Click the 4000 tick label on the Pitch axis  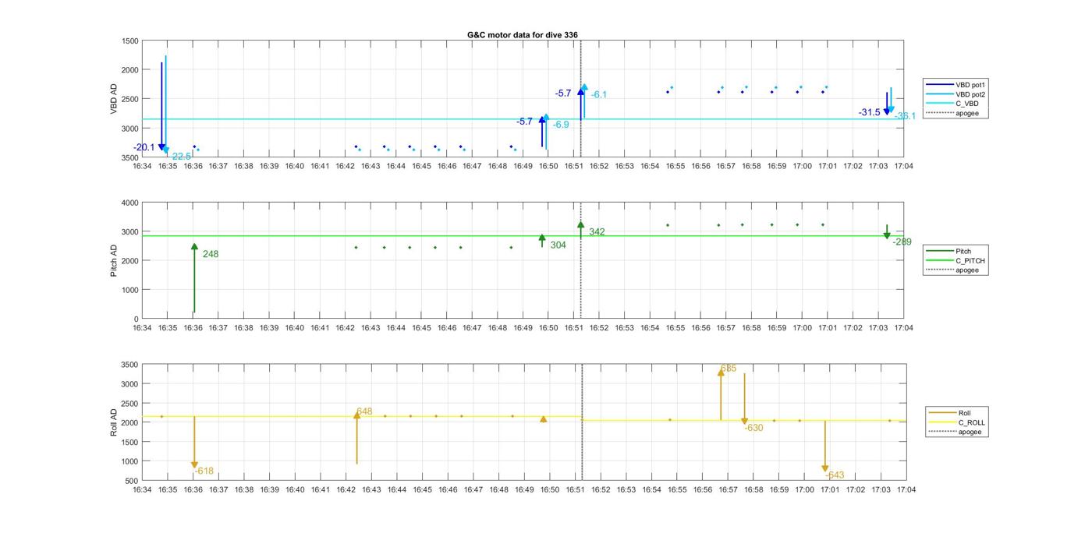point(130,203)
